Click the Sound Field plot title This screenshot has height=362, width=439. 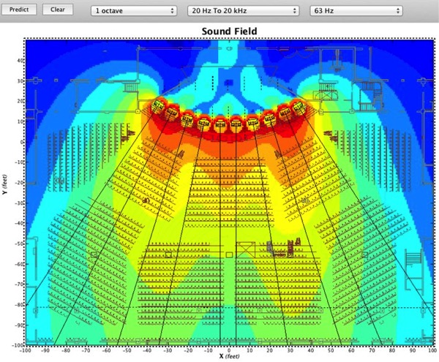pos(229,31)
